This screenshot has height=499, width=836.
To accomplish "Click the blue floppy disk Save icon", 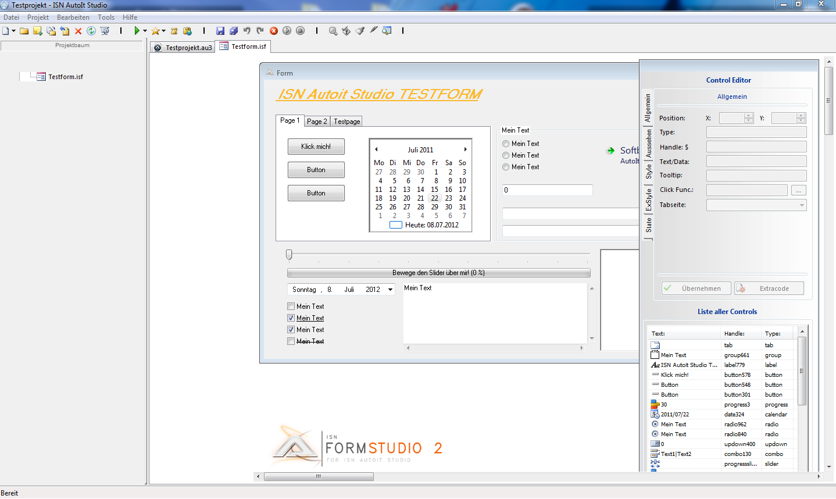I will [x=220, y=31].
